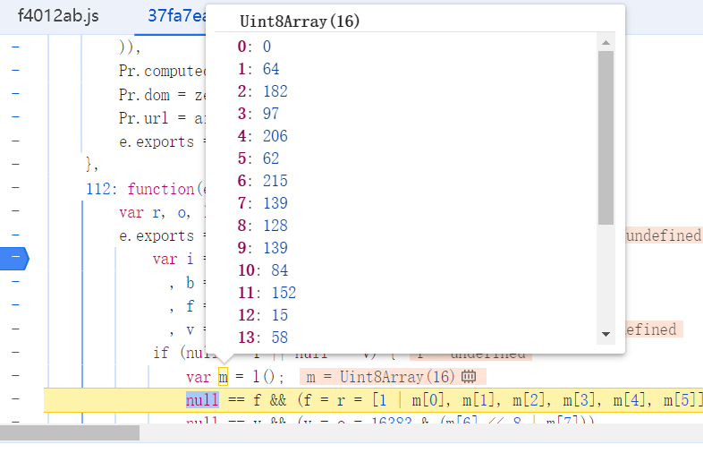Screen dimensions: 703x453
Task: Click the selected 'null' token in highlighted line
Action: pyautogui.click(x=202, y=399)
